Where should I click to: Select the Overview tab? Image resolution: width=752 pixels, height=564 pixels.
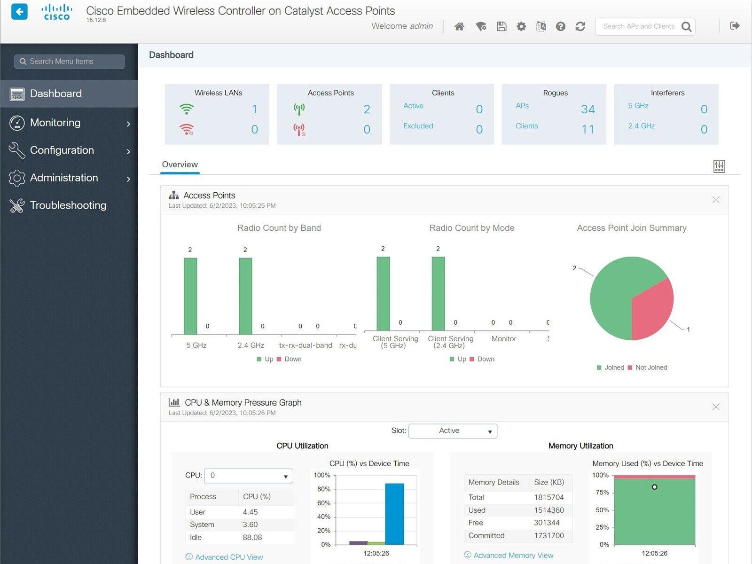click(180, 164)
